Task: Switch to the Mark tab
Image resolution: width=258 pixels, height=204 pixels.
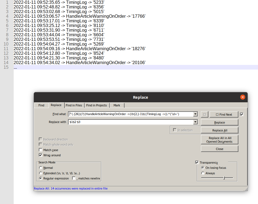Action: 117,105
